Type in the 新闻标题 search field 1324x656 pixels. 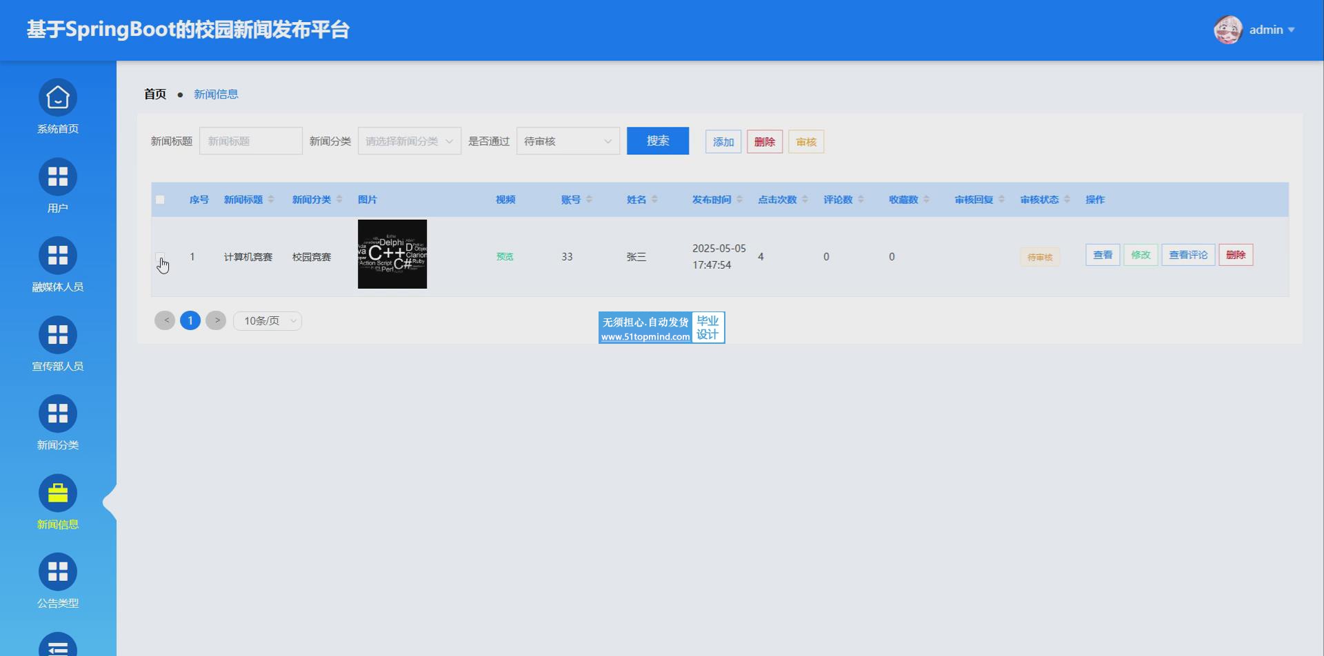point(251,141)
